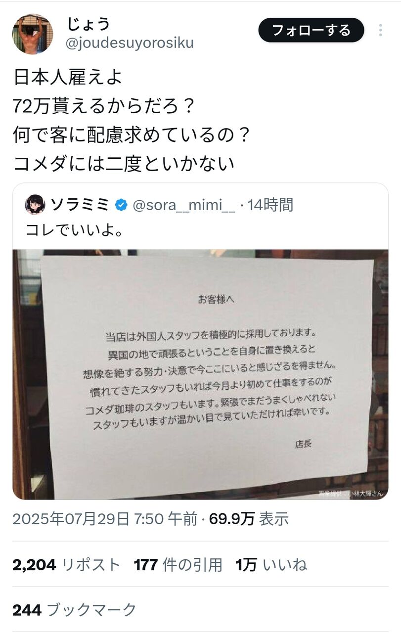Open the three-dot more options menu

click(380, 31)
